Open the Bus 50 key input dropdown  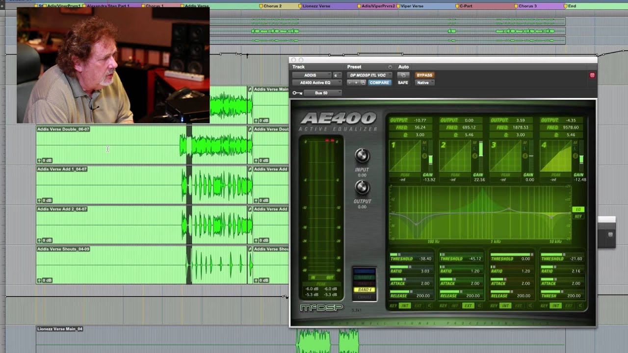pos(323,93)
